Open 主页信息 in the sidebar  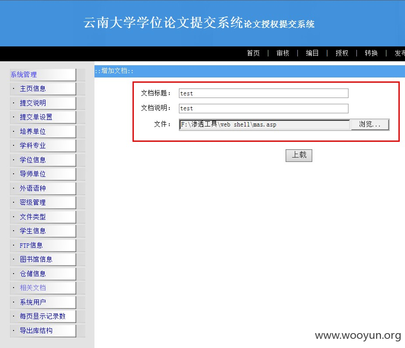click(33, 89)
